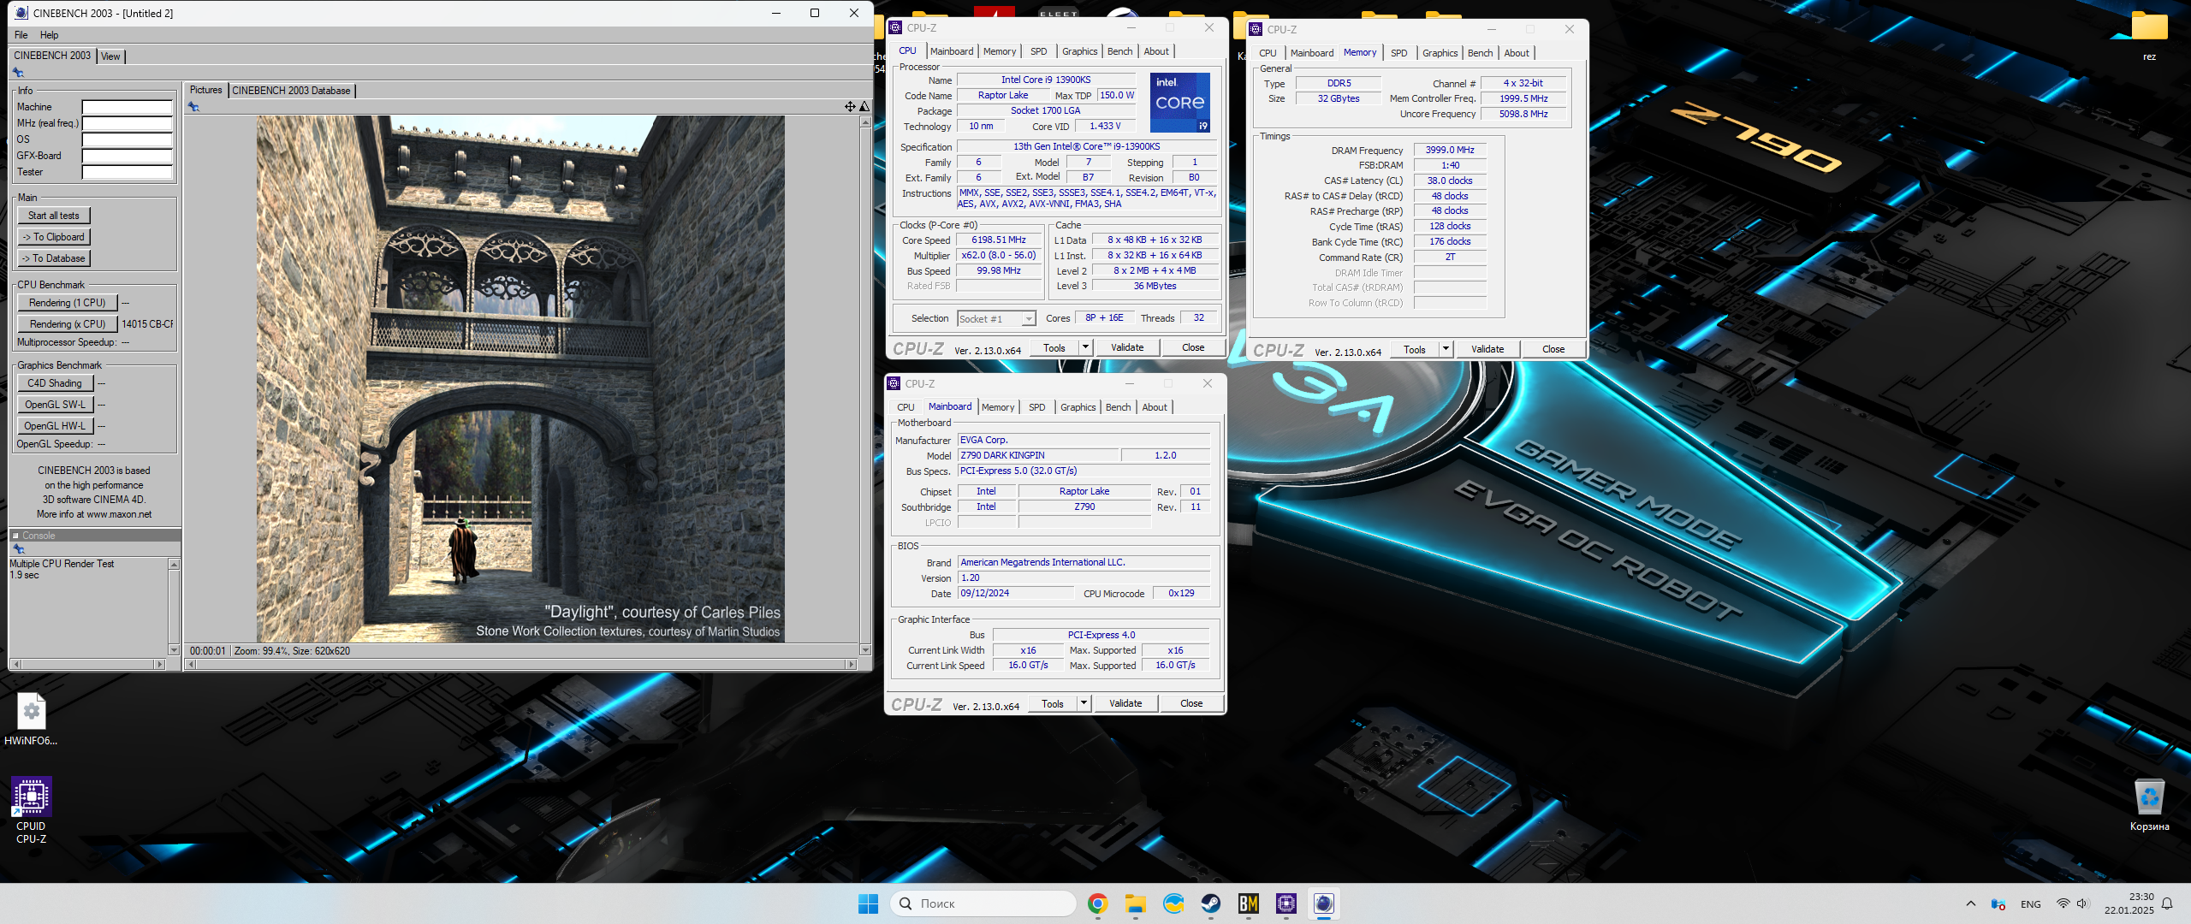2191x924 pixels.
Task: Click the Windows taskbar search box
Action: 983,903
